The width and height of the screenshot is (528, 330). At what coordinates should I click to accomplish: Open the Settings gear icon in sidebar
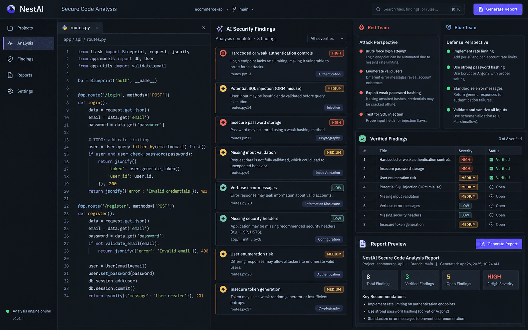click(10, 91)
